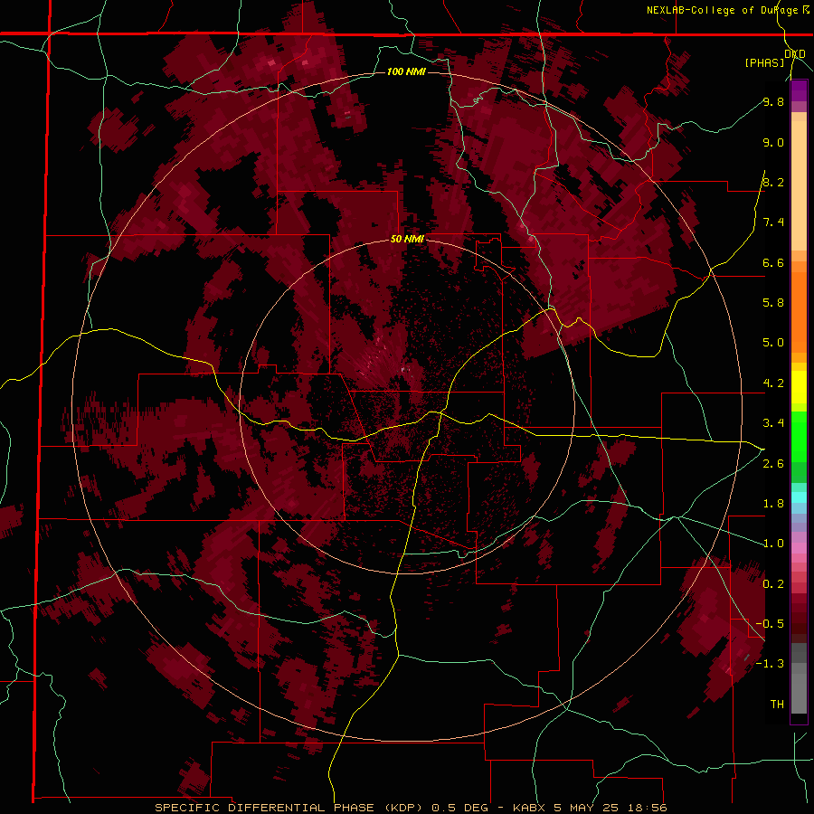The height and width of the screenshot is (814, 814).
Task: Click the 100 NMI range ring label
Action: [x=406, y=71]
